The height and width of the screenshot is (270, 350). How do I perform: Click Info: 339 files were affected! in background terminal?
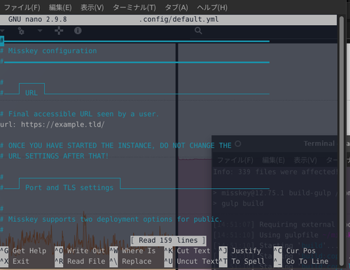(x=275, y=172)
